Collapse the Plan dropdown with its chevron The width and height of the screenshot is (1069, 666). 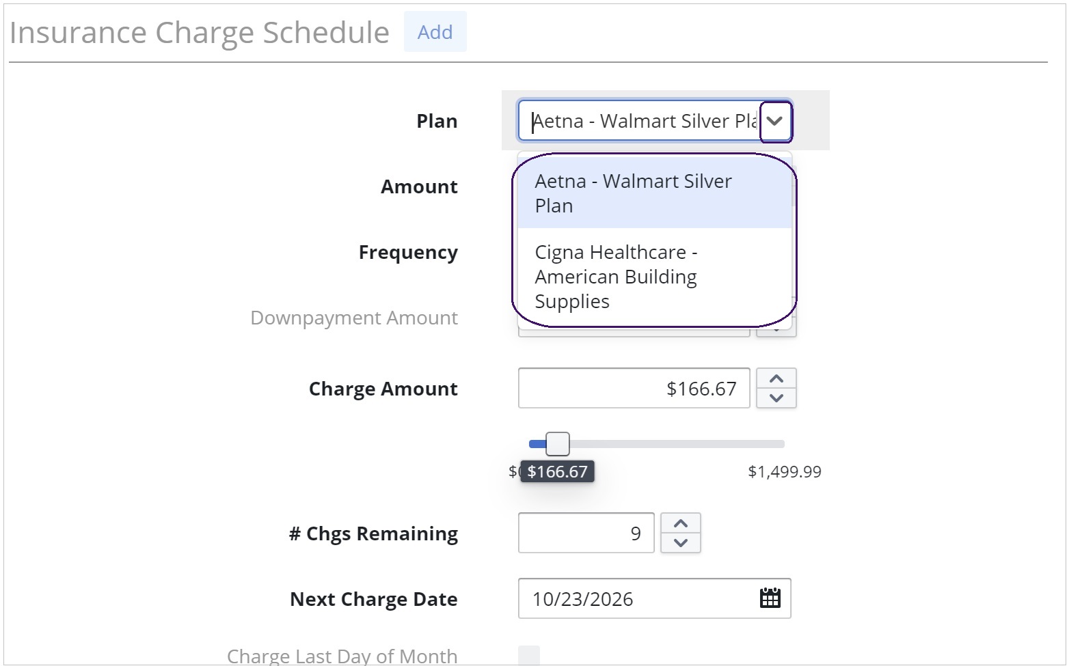pos(775,121)
